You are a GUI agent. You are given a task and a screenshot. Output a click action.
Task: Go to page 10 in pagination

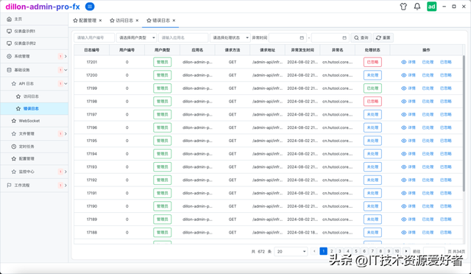[397, 251]
